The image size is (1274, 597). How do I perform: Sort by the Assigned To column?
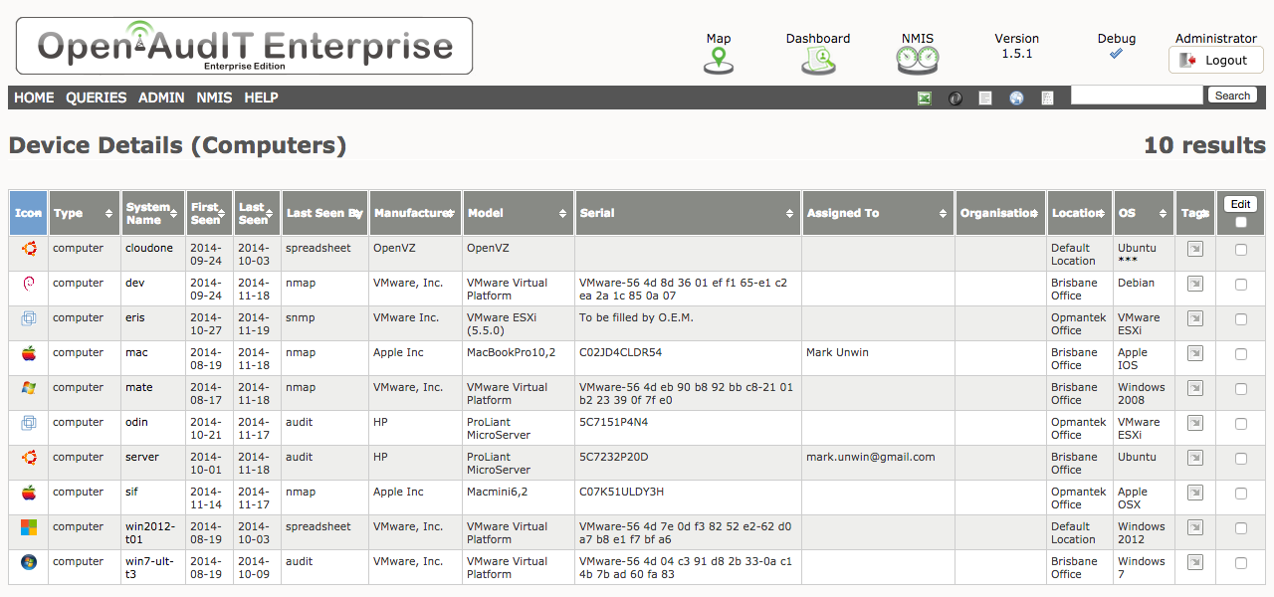point(877,213)
